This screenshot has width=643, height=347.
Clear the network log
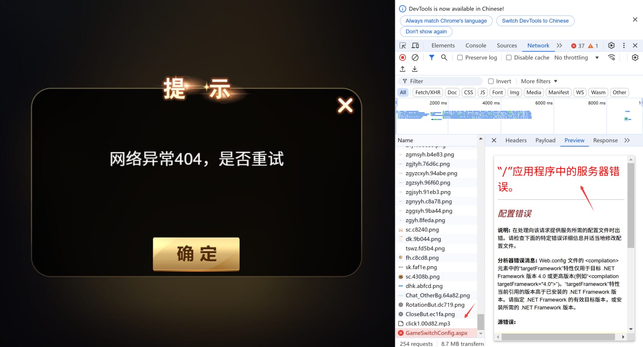point(415,57)
